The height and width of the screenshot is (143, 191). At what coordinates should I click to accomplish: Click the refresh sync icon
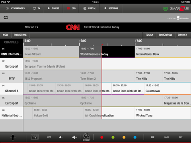click(x=6, y=17)
